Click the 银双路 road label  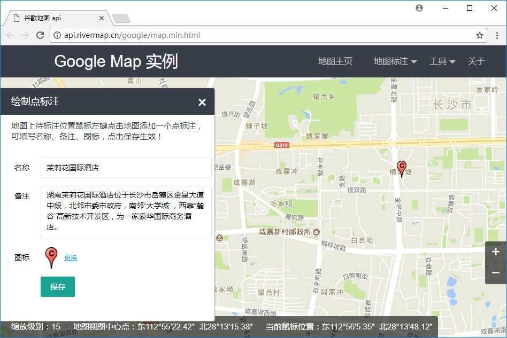click(357, 190)
